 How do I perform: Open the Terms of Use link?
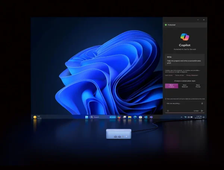(180, 75)
